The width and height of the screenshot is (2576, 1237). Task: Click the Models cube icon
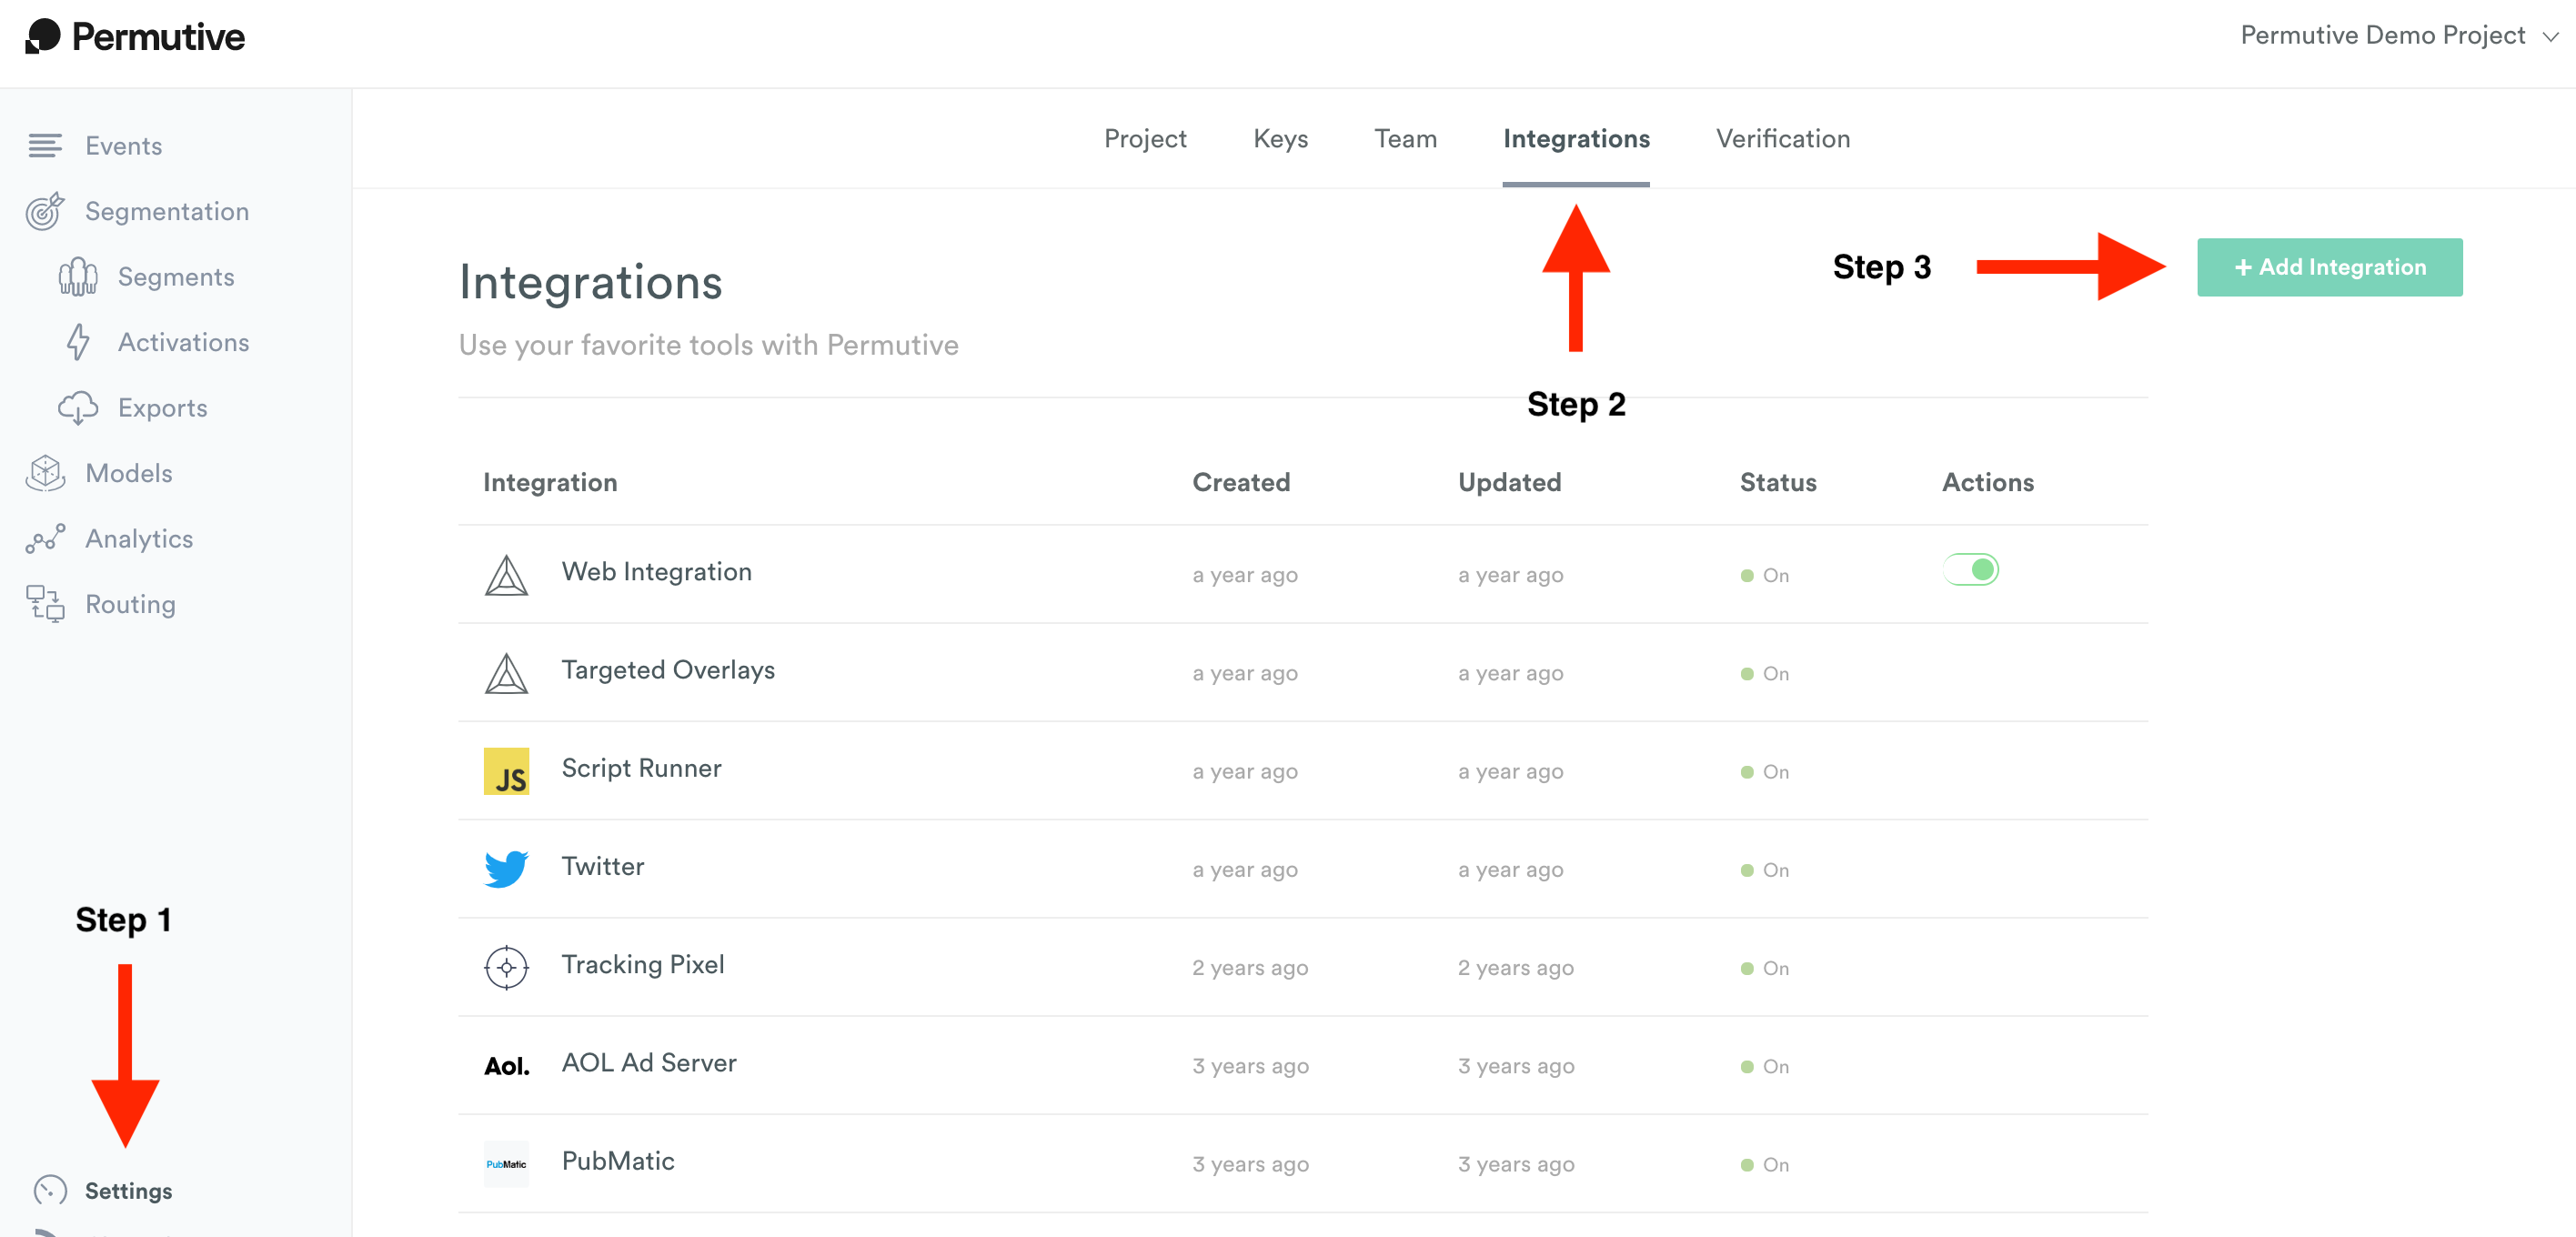tap(44, 473)
